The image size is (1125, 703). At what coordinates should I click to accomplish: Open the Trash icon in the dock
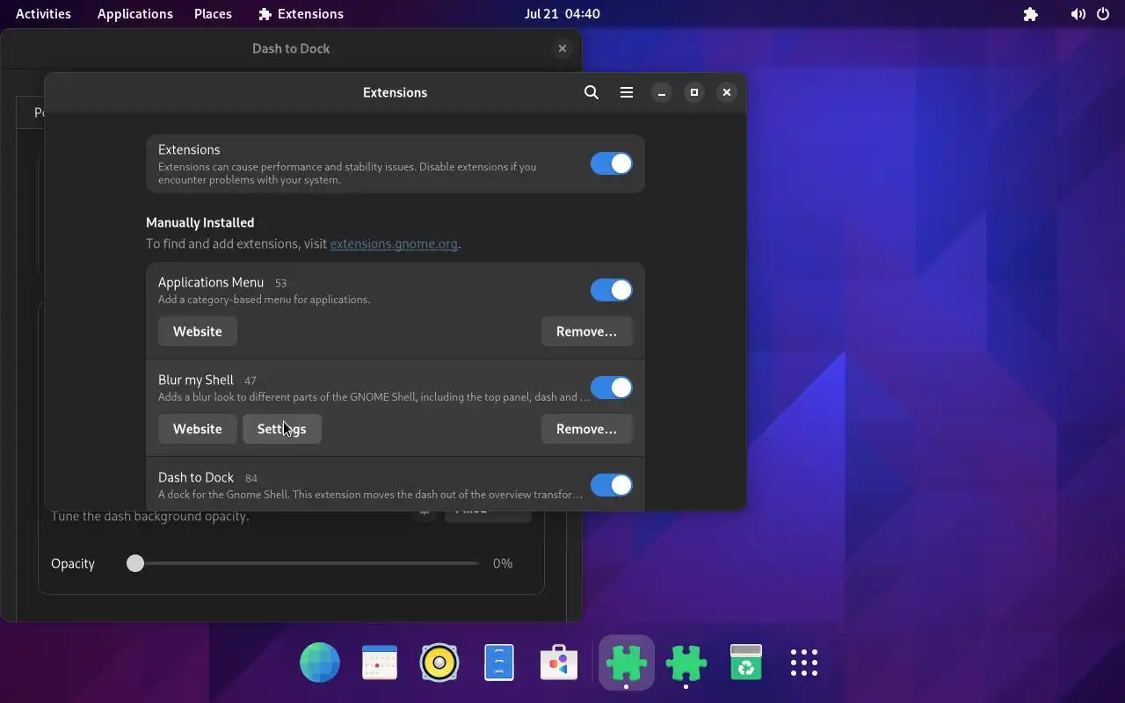pos(745,663)
